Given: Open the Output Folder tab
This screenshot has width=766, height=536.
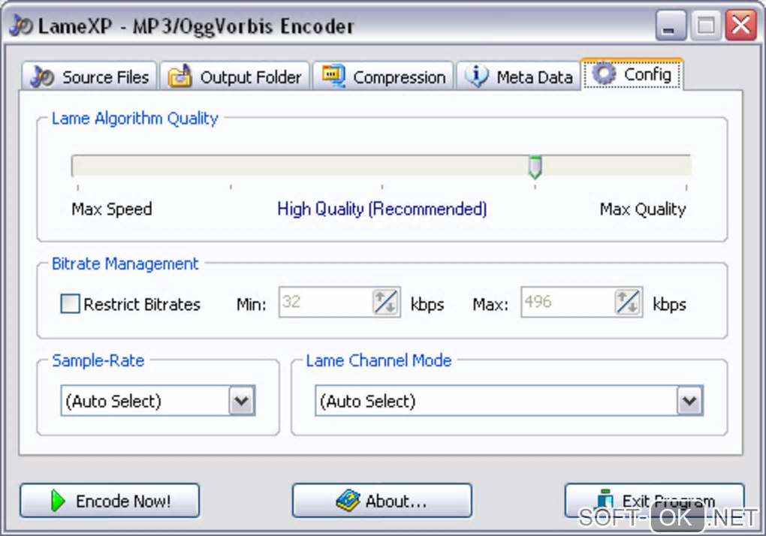Looking at the screenshot, I should coord(234,76).
